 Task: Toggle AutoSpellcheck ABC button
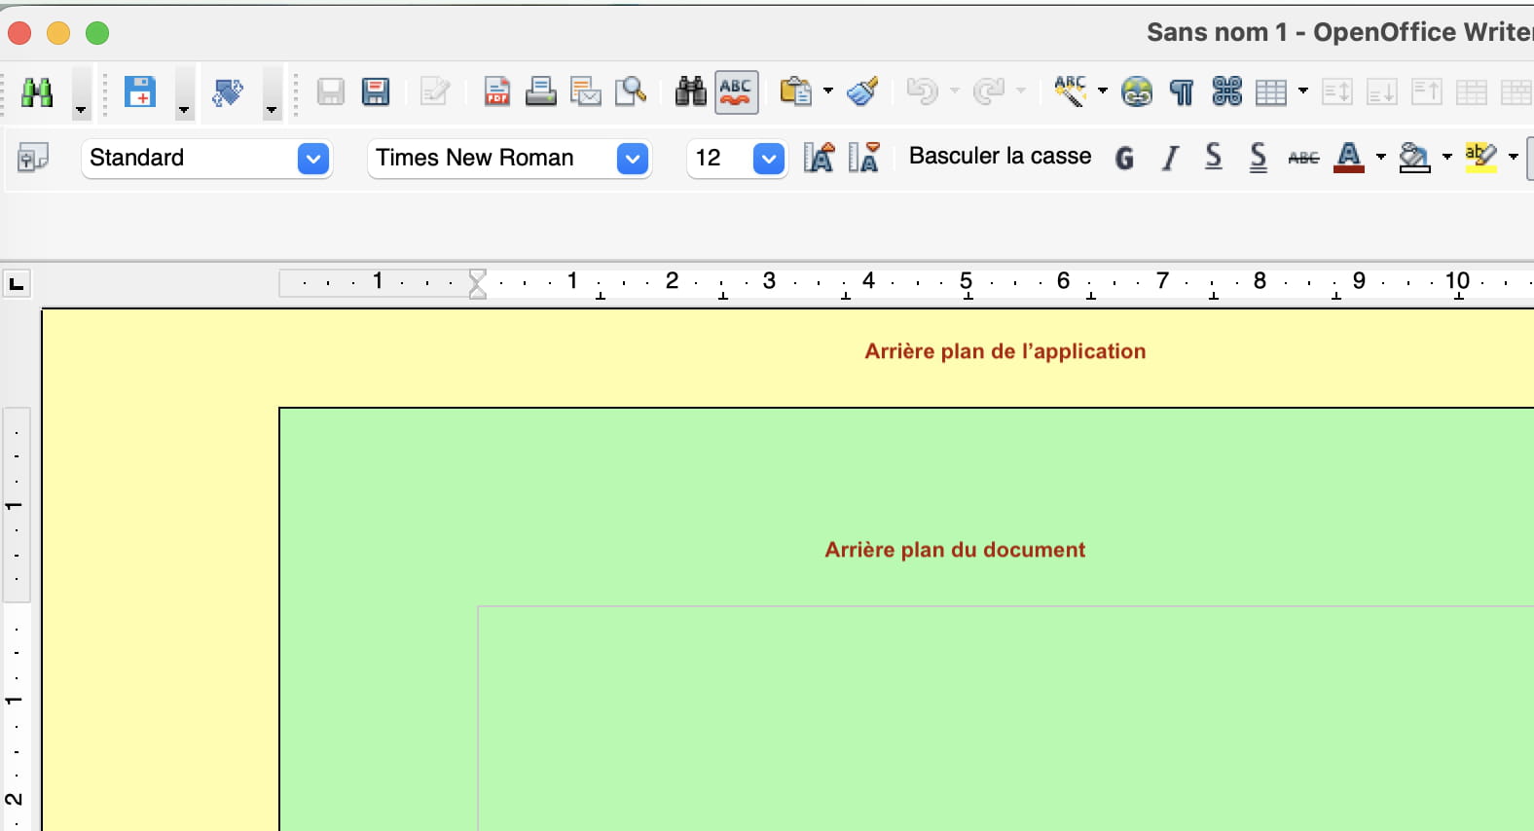737,92
